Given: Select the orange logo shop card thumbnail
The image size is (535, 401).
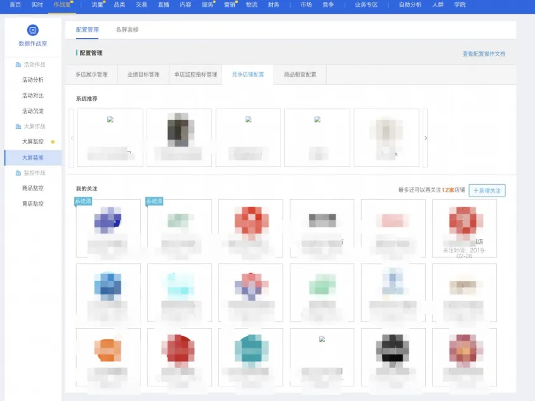Looking at the screenshot, I should pos(108,350).
